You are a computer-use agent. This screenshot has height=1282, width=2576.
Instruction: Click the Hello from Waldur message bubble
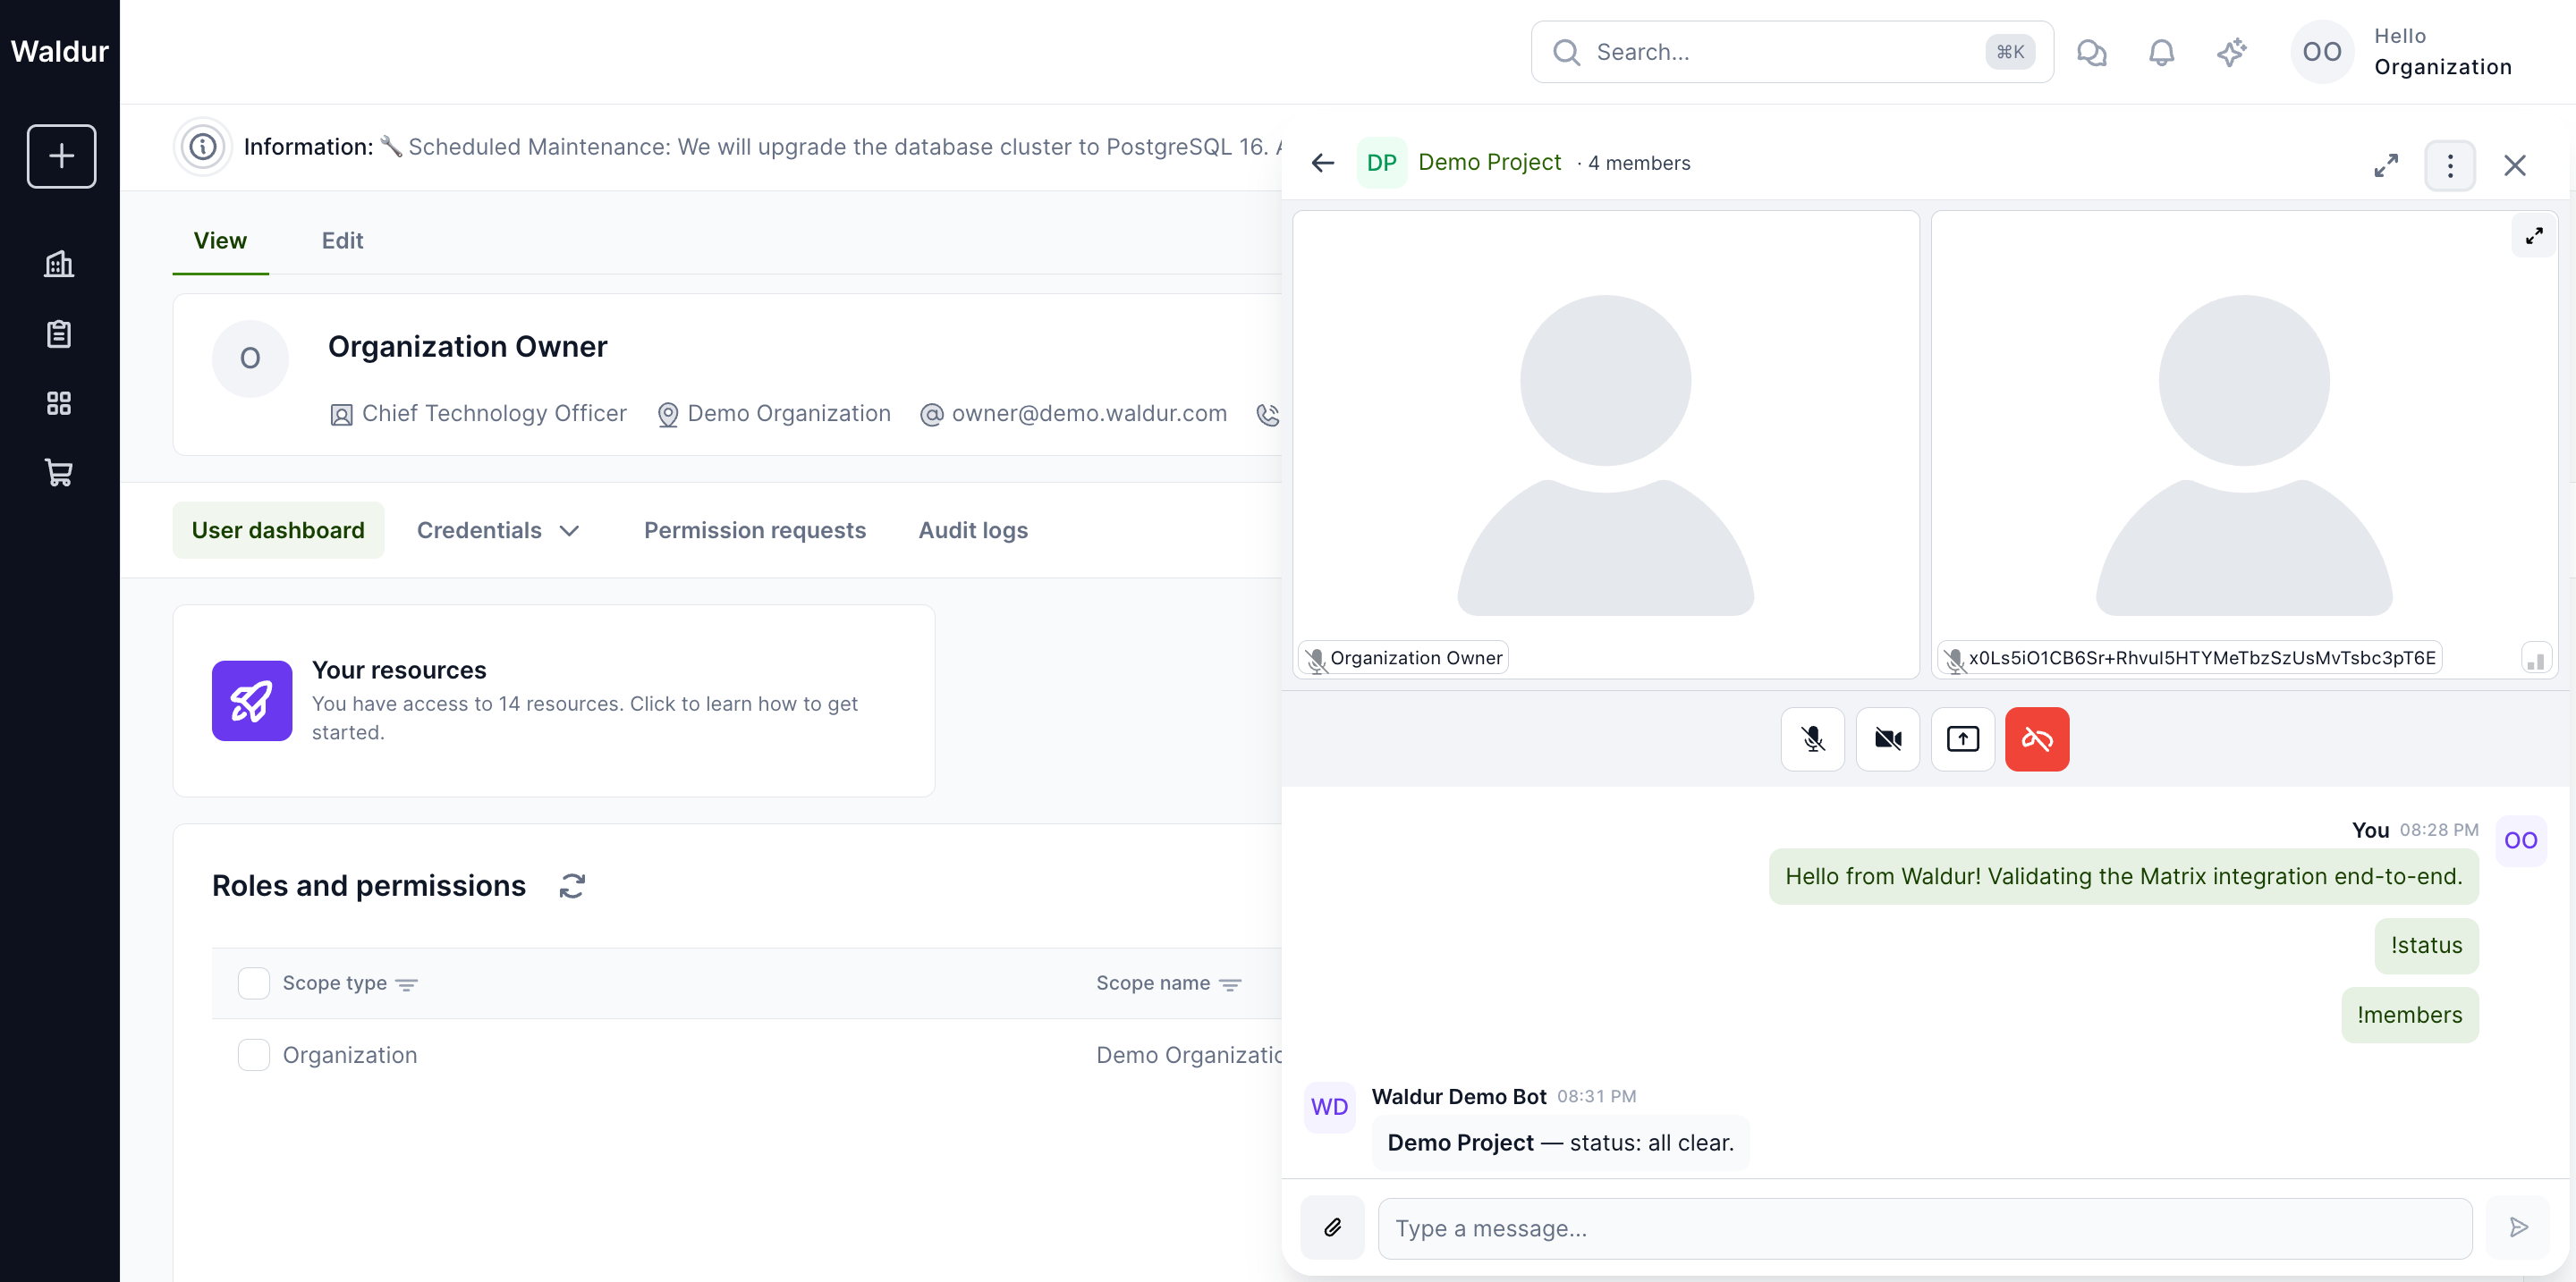[x=2124, y=876]
